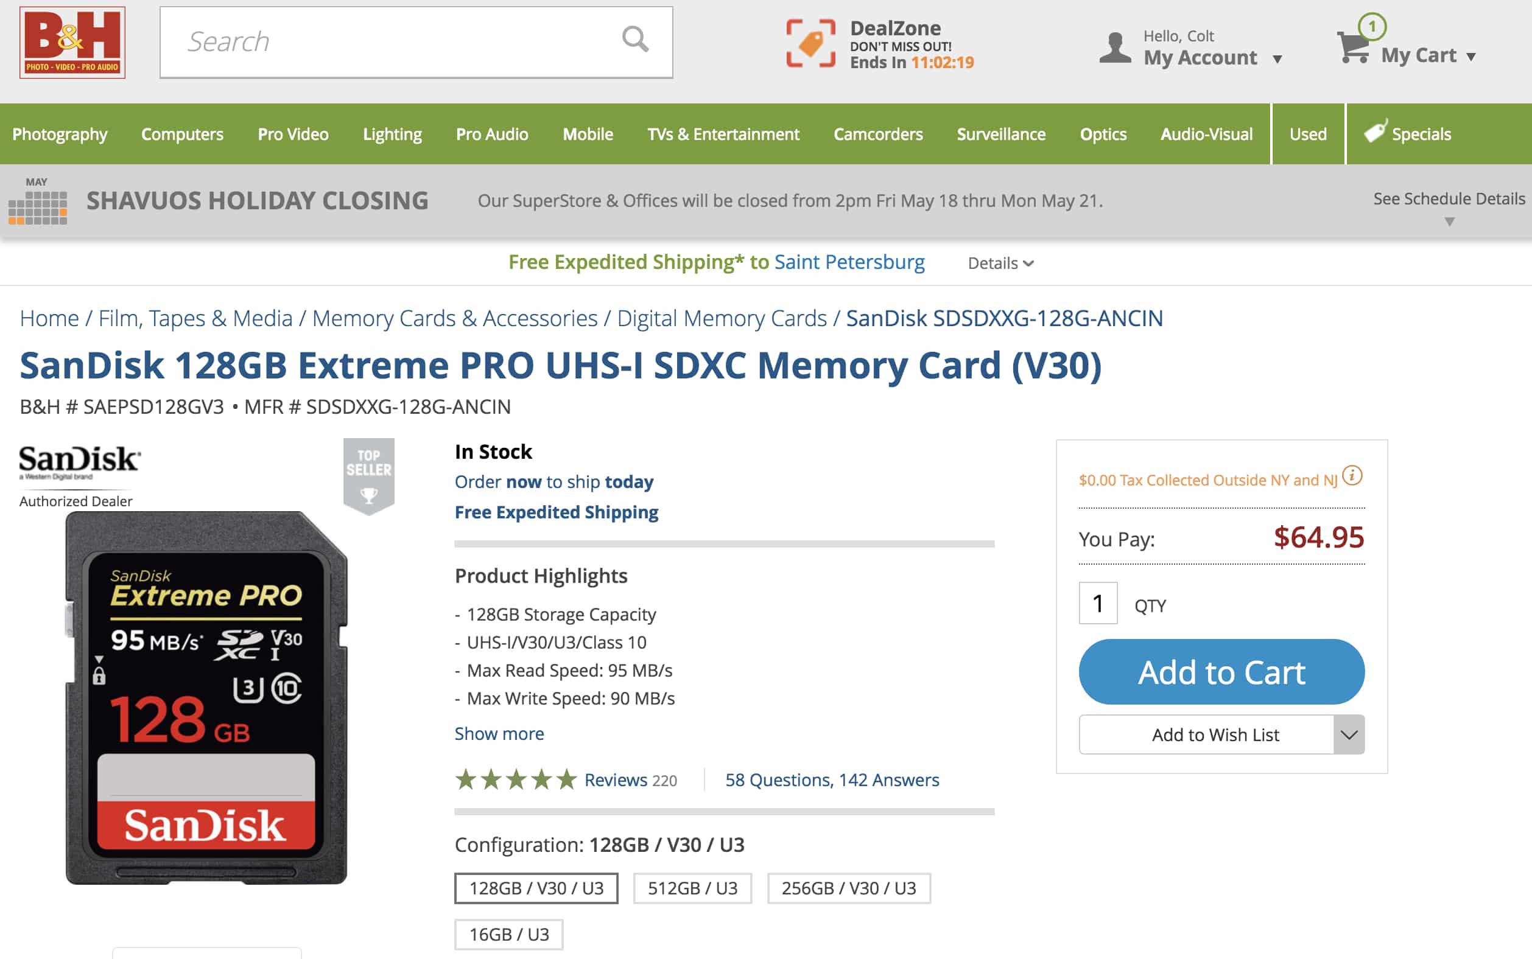Click the five-star reviews rating
The image size is (1532, 959).
coord(515,779)
